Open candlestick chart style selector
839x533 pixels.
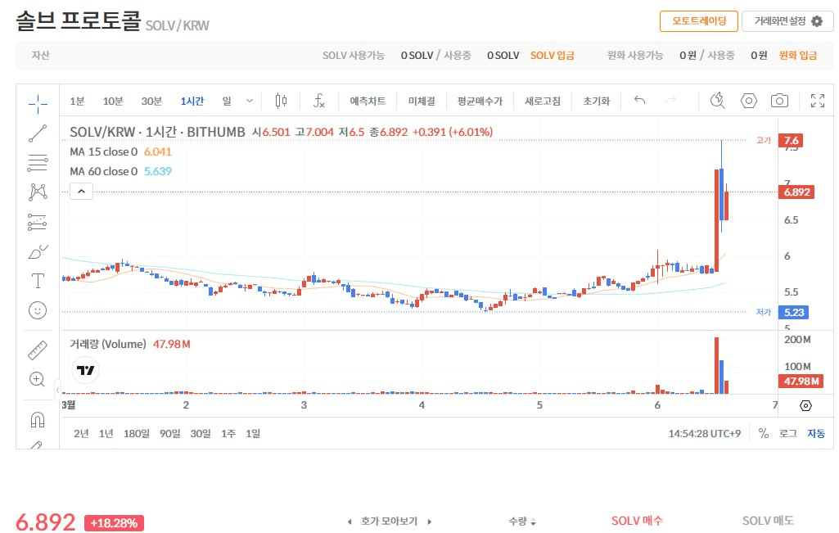pos(282,101)
